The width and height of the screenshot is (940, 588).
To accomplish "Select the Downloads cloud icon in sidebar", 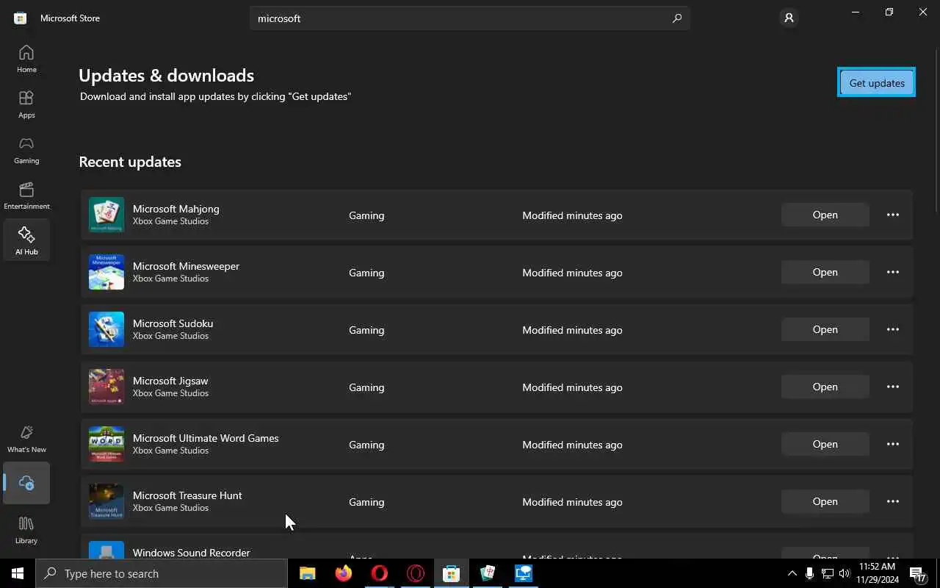I will [x=26, y=483].
